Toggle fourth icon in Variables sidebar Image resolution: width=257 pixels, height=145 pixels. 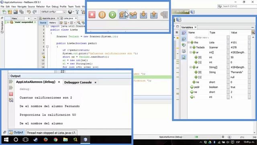184,51
